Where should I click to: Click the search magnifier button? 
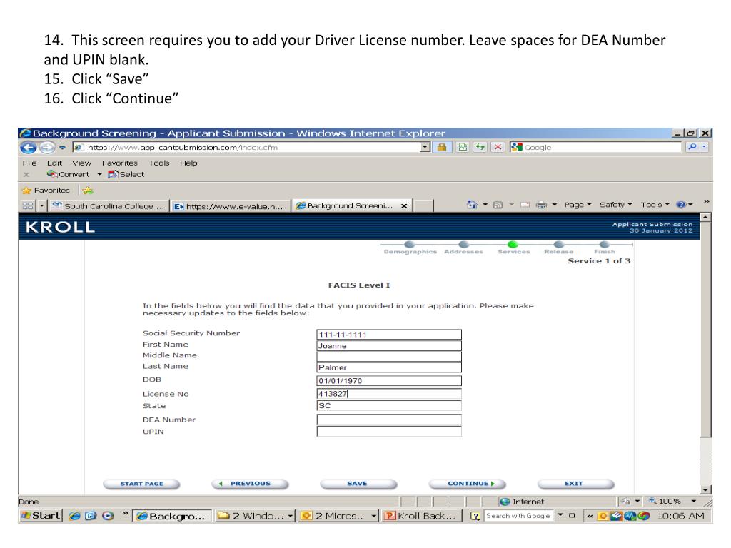click(692, 147)
